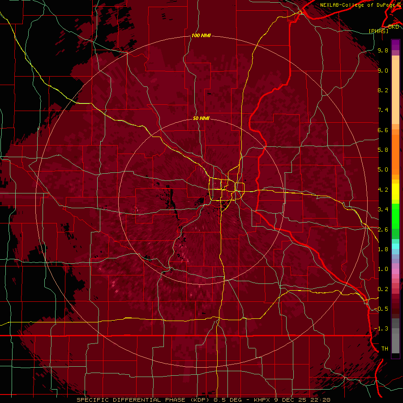Image resolution: width=403 pixels, height=403 pixels.
Task: Click the -0.5 scale label
Action: coord(381,309)
